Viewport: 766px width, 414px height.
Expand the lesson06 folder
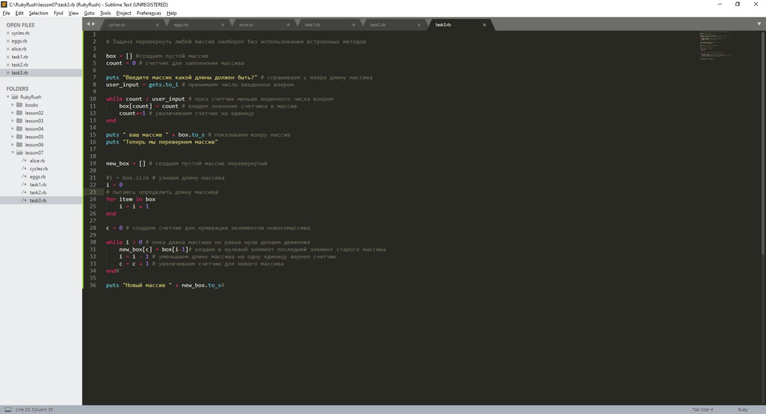coord(13,145)
